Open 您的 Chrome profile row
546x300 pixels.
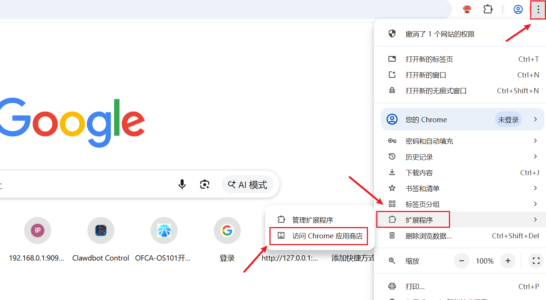[x=462, y=120]
